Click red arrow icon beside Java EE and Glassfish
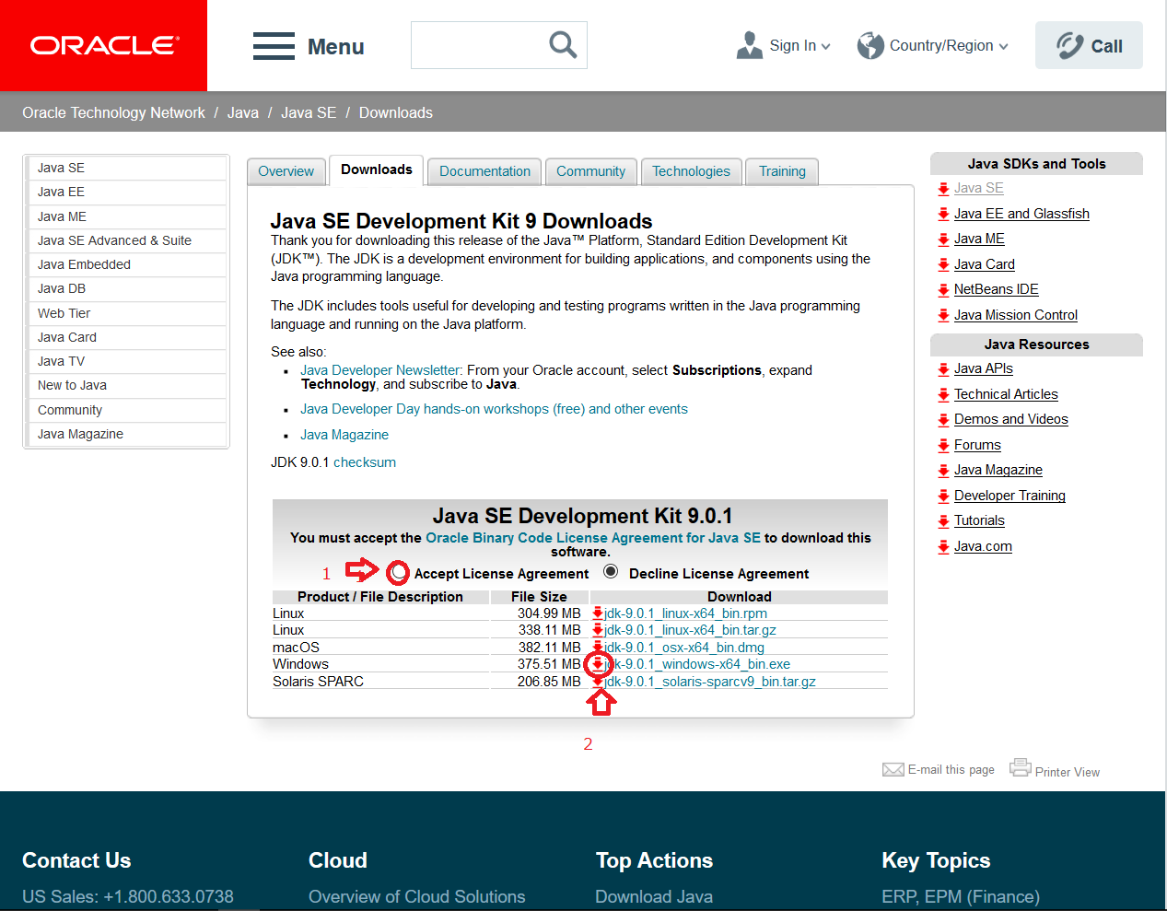The image size is (1167, 911). [x=943, y=214]
